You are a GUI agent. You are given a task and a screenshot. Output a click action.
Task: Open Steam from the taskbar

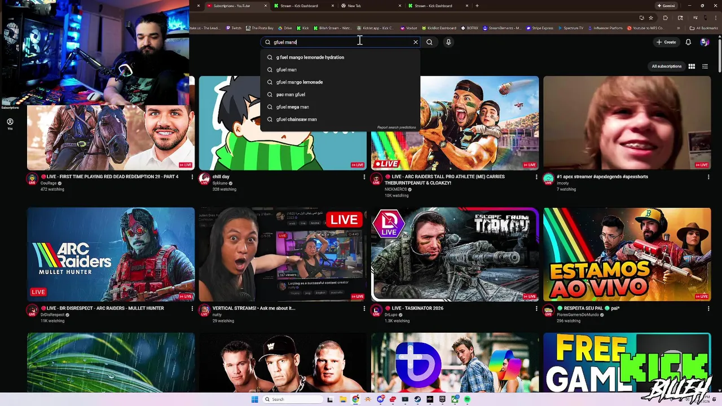tap(417, 399)
